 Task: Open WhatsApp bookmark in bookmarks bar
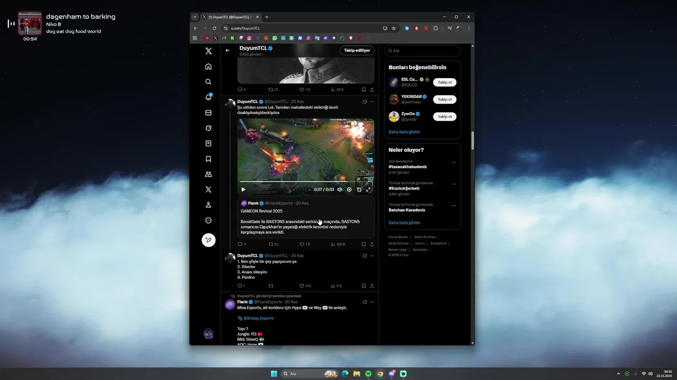tap(275, 38)
